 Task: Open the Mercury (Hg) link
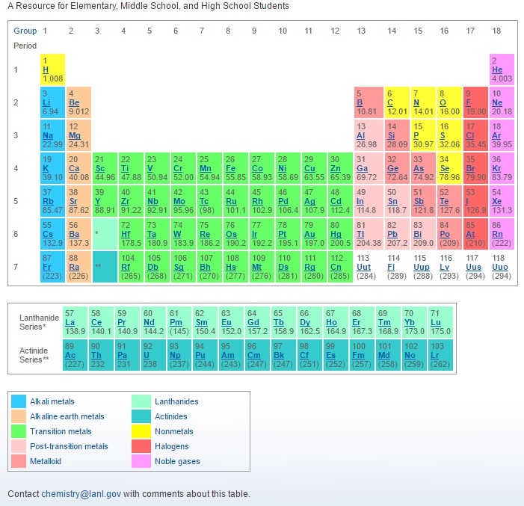tap(336, 234)
